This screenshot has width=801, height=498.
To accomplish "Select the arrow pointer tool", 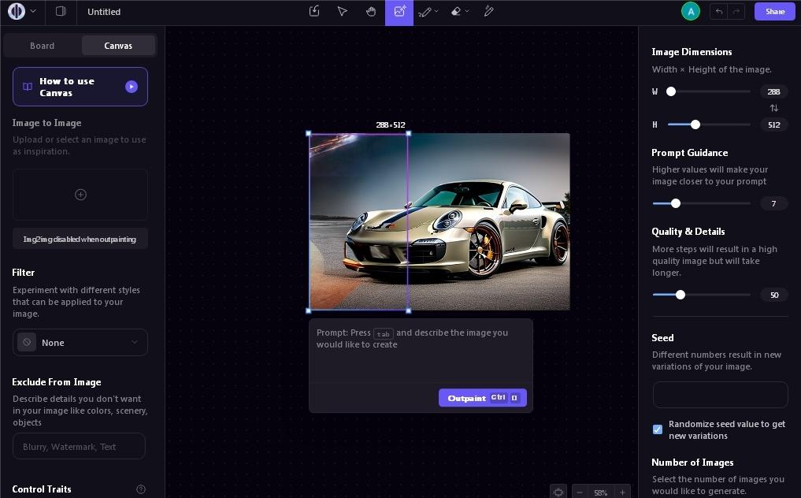I will click(x=342, y=12).
